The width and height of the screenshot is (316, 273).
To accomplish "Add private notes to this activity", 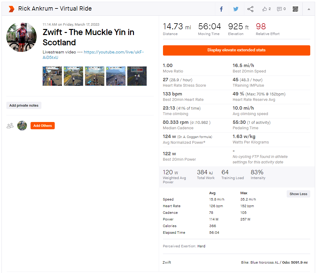I will click(x=24, y=105).
